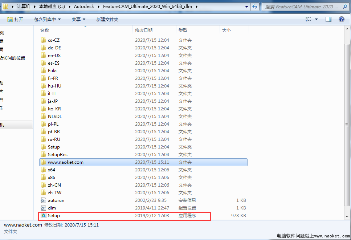351x240 pixels.
Task: Expand the arrow after 本地磁盘 (C:) in breadcrumb
Action: pyautogui.click(x=69, y=7)
